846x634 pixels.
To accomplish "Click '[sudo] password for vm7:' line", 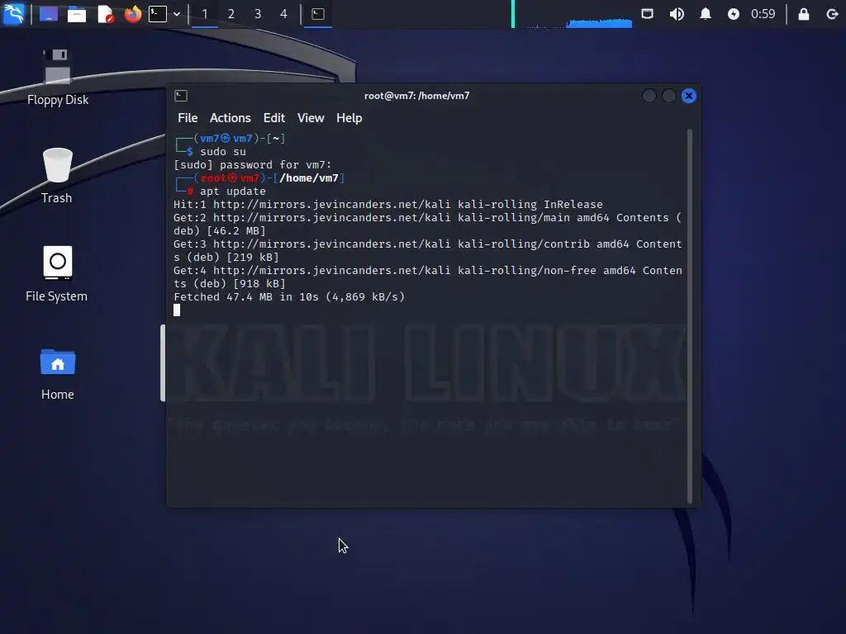I will point(253,165).
